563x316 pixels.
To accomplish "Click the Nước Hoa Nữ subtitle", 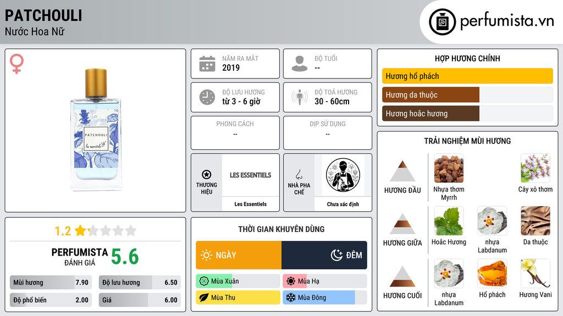I will pos(35,31).
